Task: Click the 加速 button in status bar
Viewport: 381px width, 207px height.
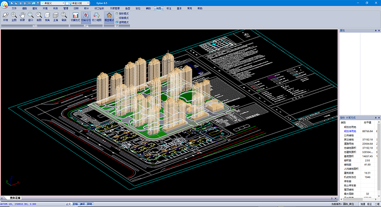Action: [x=363, y=204]
